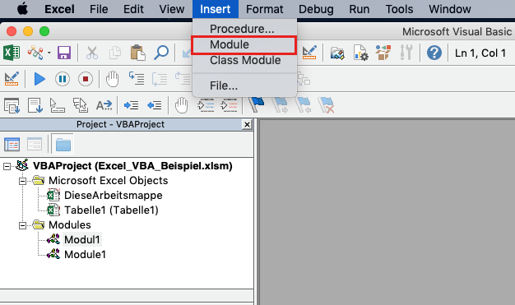
Task: Click the Indent icon in the edit toolbar
Action: 131,105
